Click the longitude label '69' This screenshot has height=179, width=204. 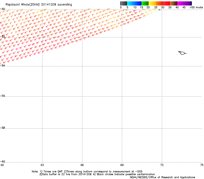pos(122,165)
